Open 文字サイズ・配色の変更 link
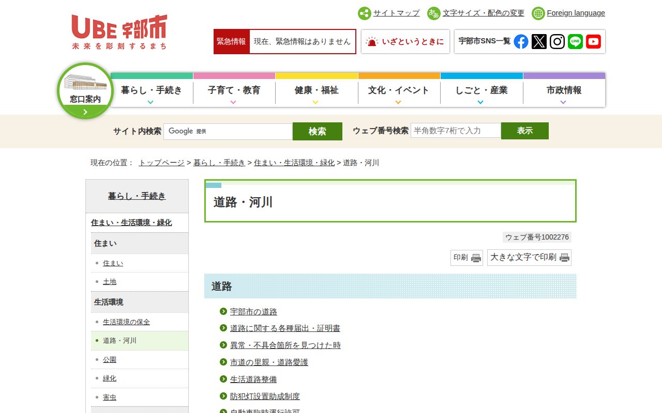 click(484, 13)
